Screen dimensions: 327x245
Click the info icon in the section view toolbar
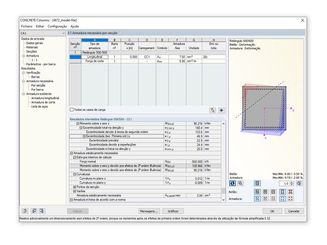232,184
